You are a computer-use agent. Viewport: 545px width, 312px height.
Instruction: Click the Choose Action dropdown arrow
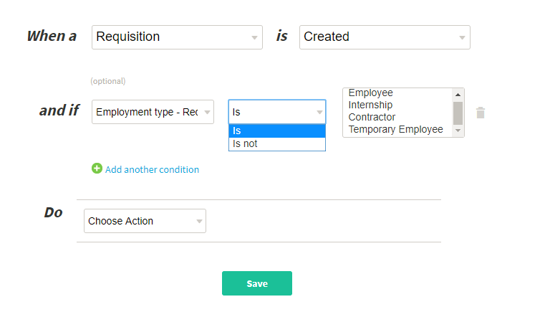coord(199,221)
